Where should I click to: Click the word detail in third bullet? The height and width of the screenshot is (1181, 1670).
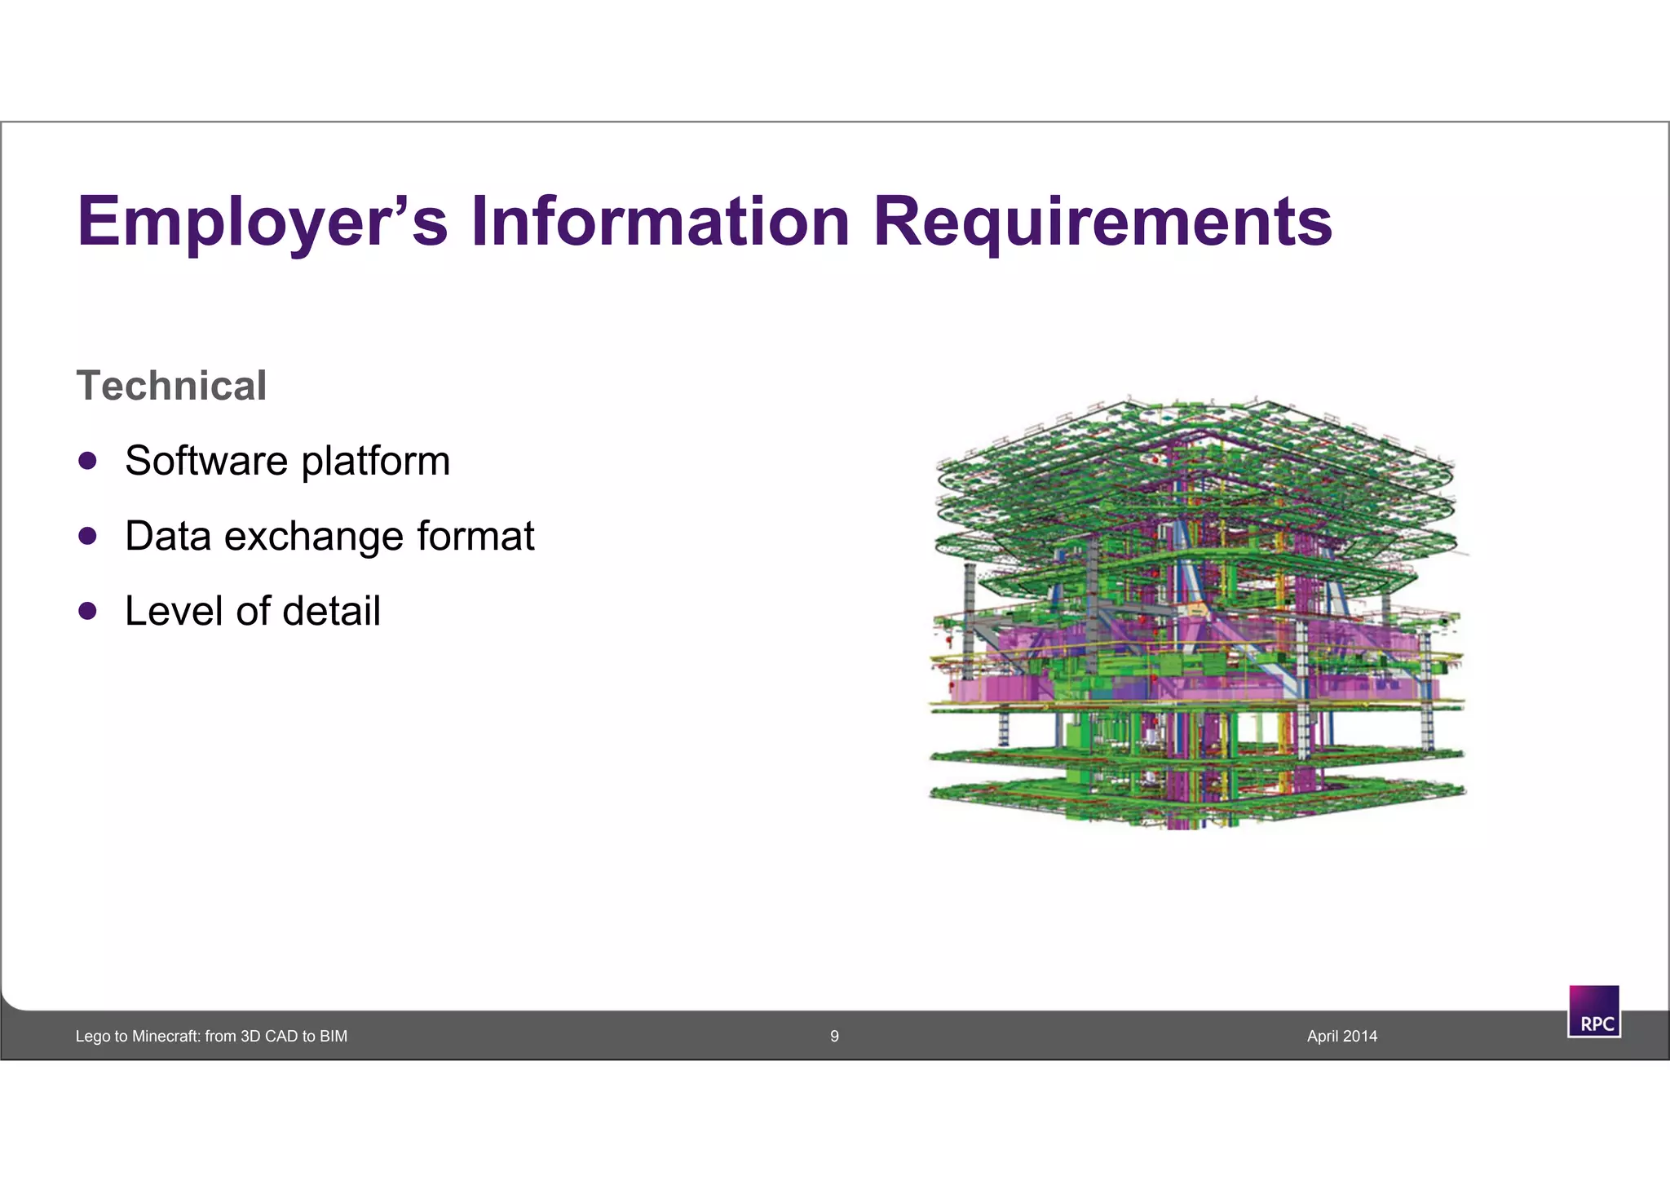click(x=331, y=611)
